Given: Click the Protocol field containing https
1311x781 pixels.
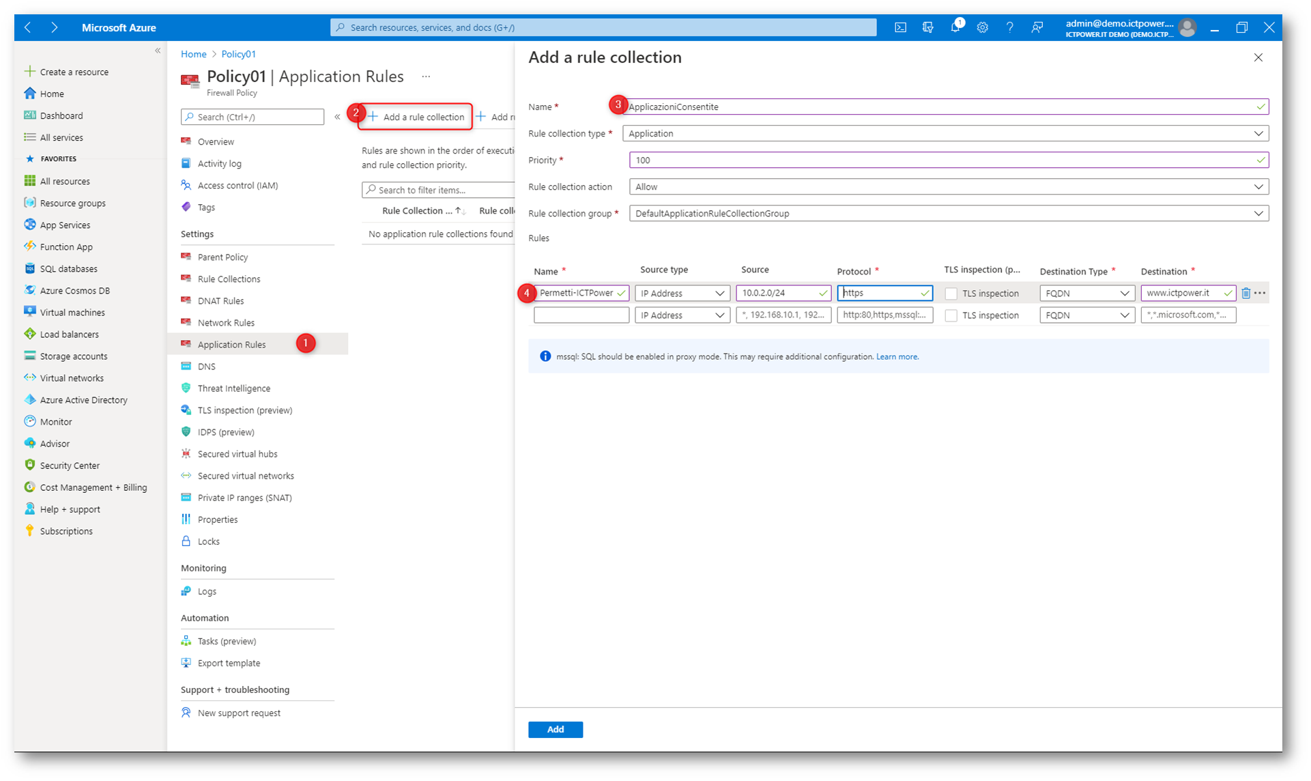Looking at the screenshot, I should tap(884, 294).
